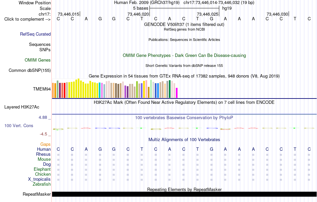The width and height of the screenshot is (317, 202).
Task: Click the black RepeatMasker item bar
Action: pyautogui.click(x=184, y=194)
